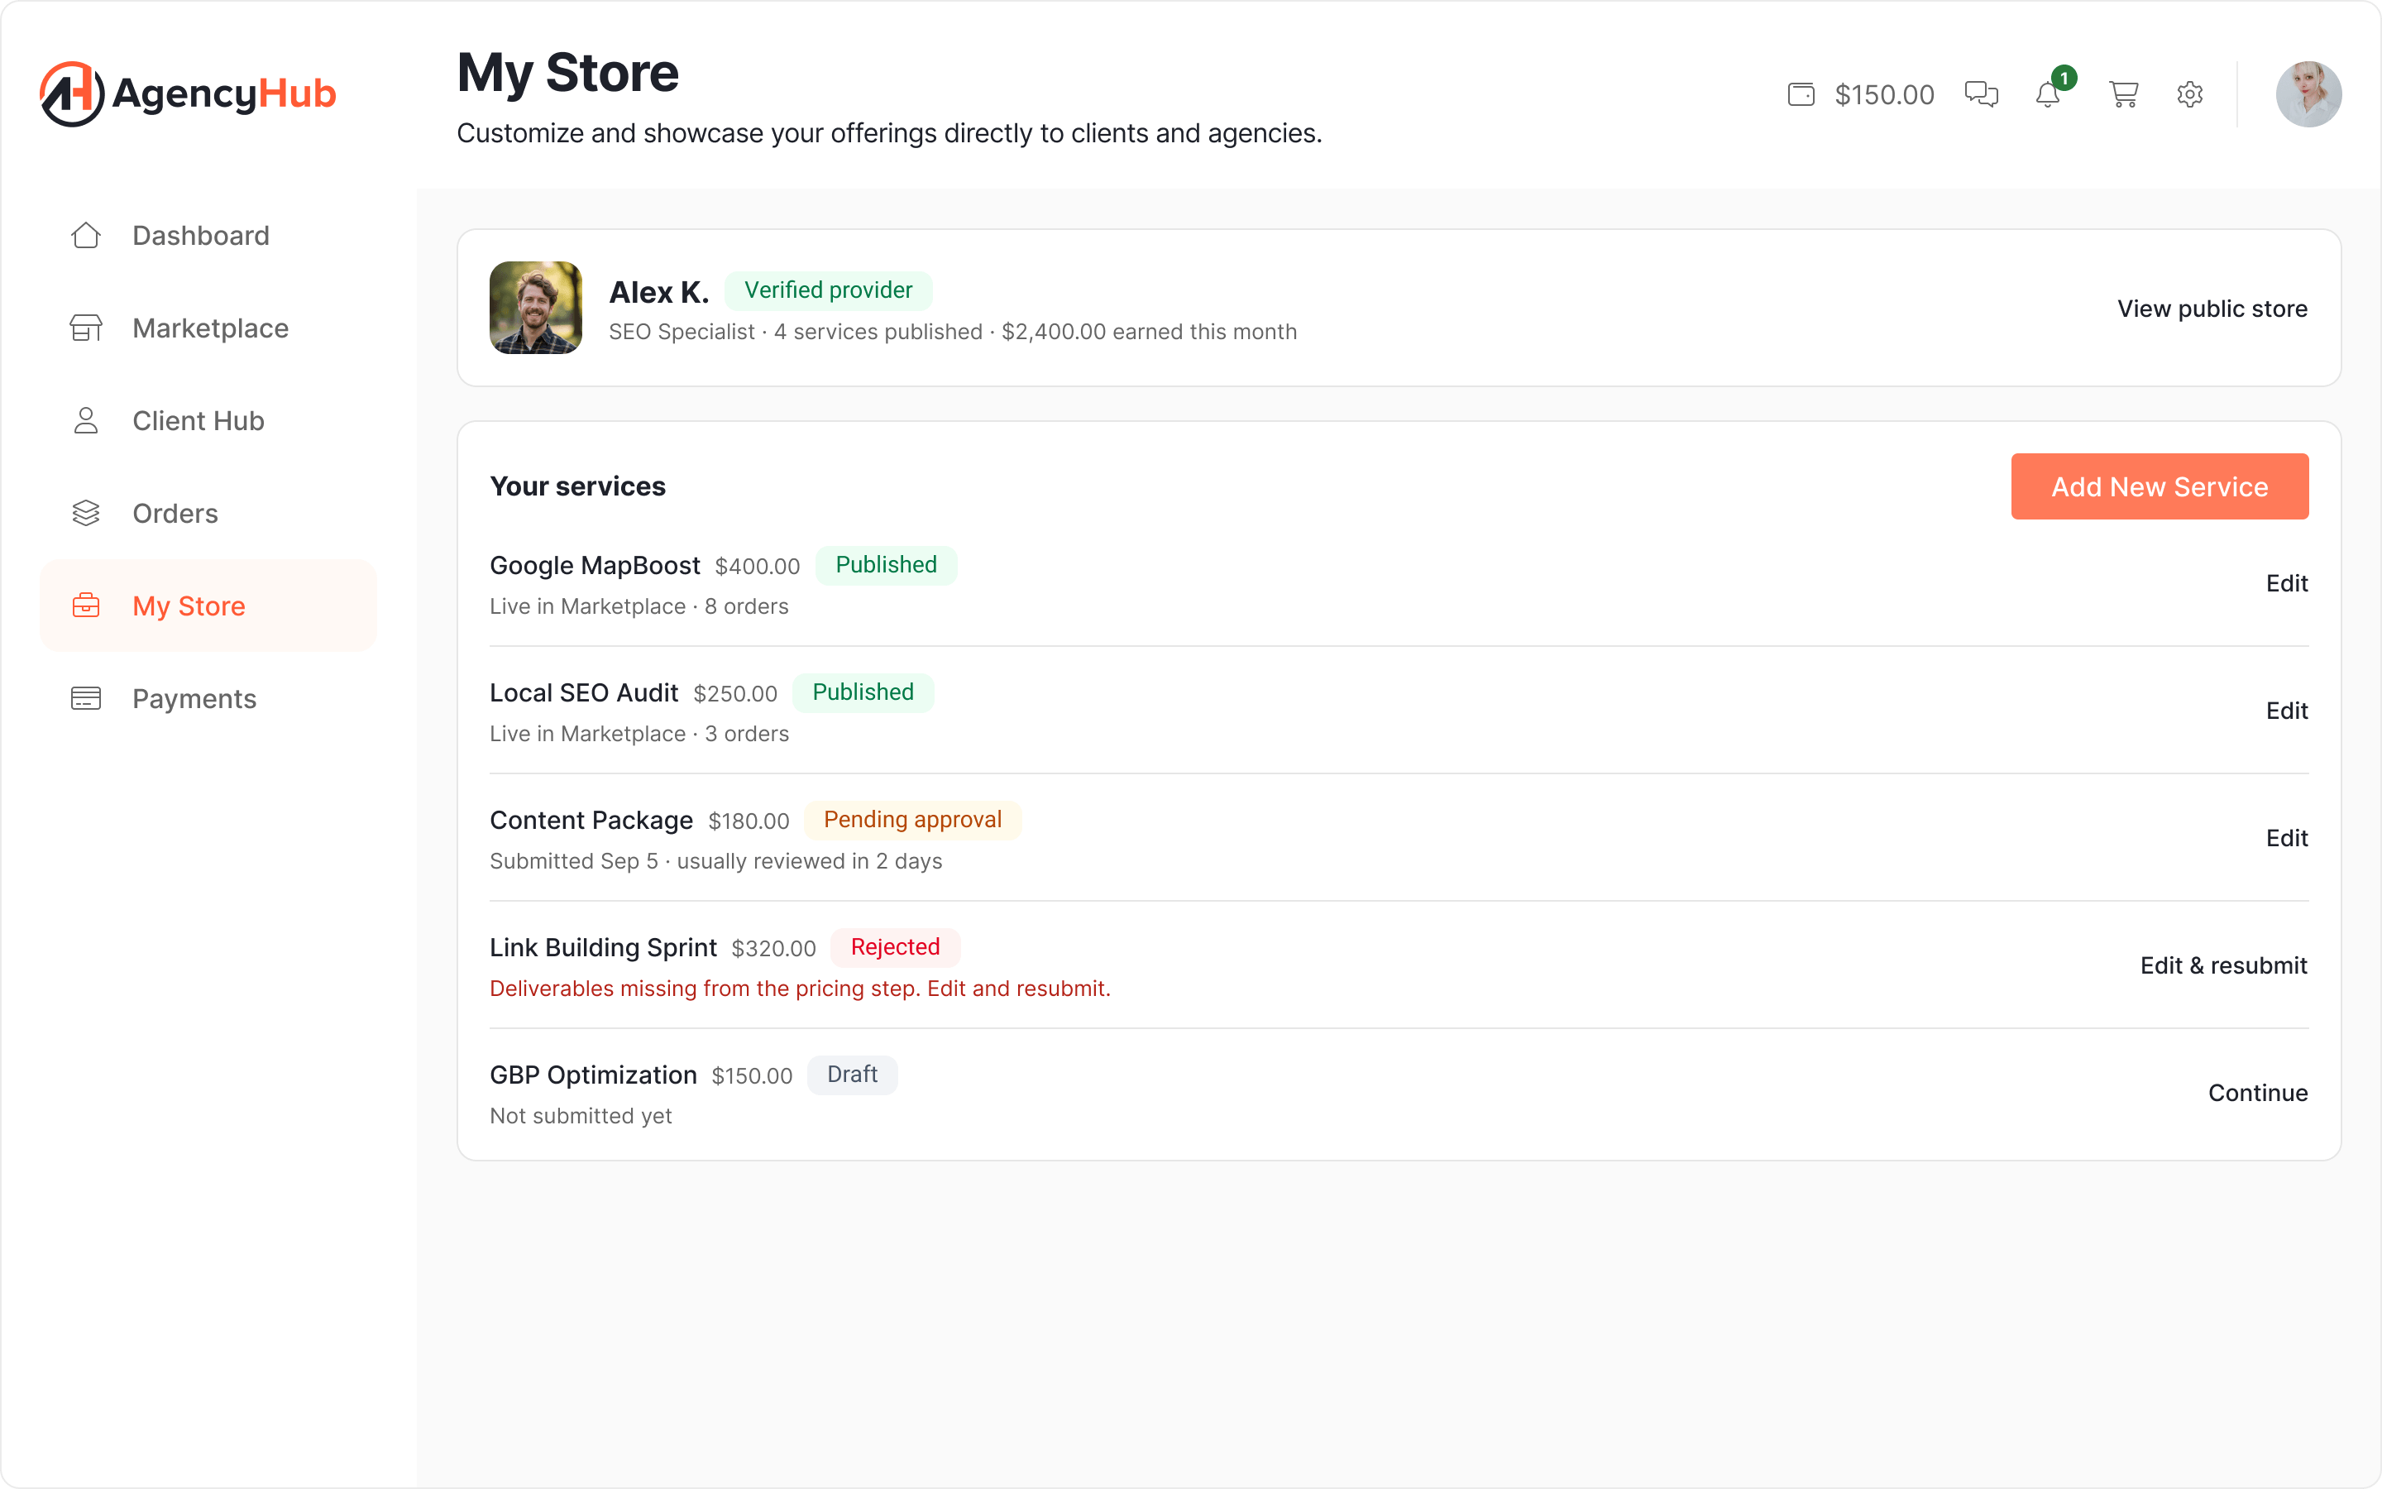Open Orders in the sidebar

[208, 513]
